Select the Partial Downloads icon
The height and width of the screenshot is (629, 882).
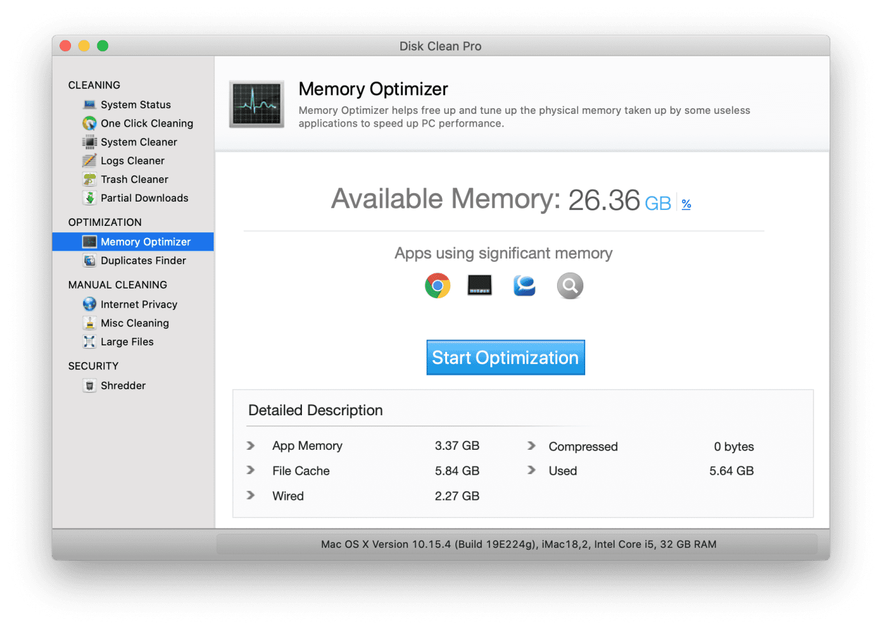point(89,198)
